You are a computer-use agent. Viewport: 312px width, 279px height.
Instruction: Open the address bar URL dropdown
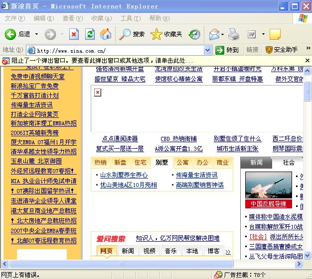[207, 50]
